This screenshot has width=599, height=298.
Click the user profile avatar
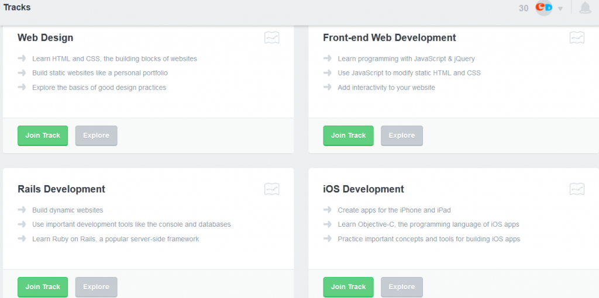(x=544, y=8)
